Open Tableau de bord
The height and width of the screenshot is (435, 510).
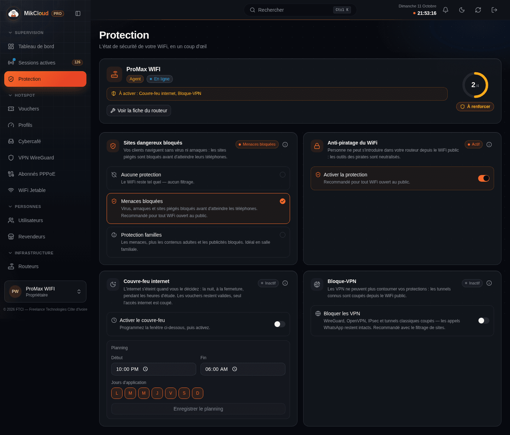45,46
